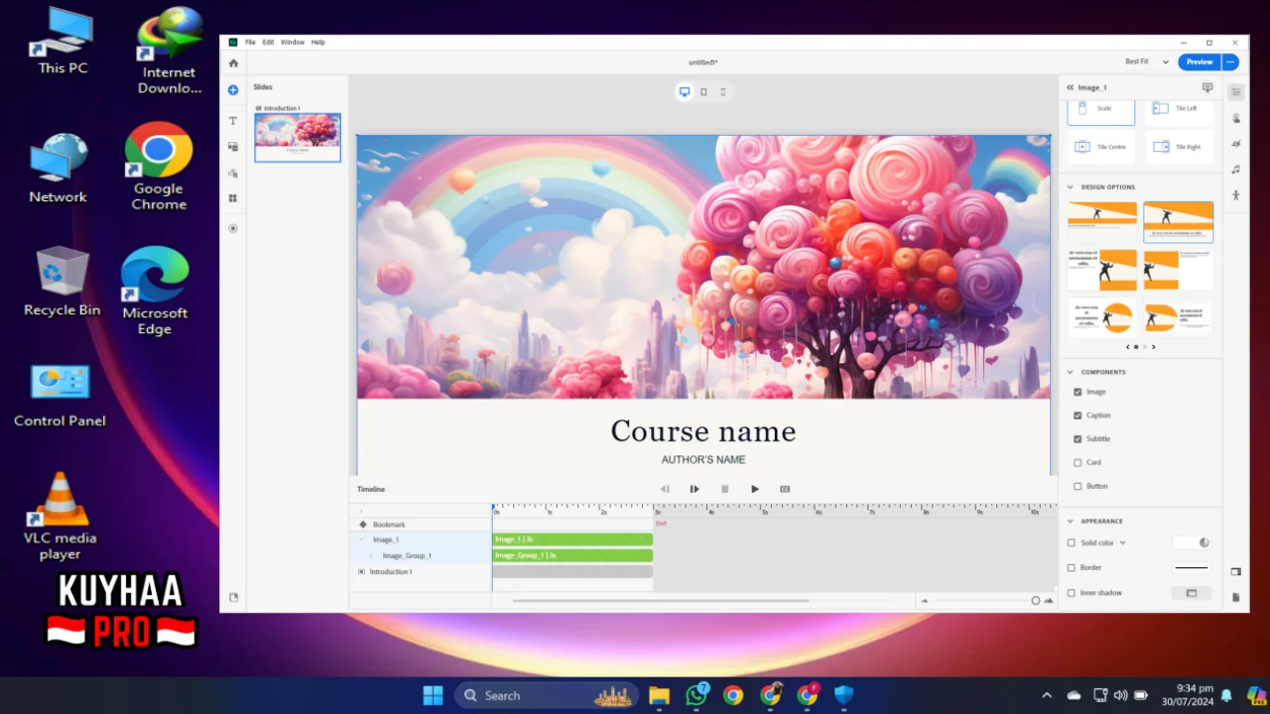Select the Add Text tool icon
The image size is (1270, 714).
[x=233, y=121]
